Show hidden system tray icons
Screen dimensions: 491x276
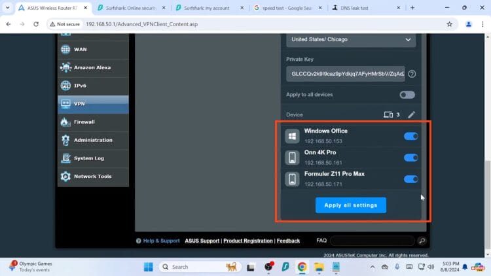click(x=373, y=267)
